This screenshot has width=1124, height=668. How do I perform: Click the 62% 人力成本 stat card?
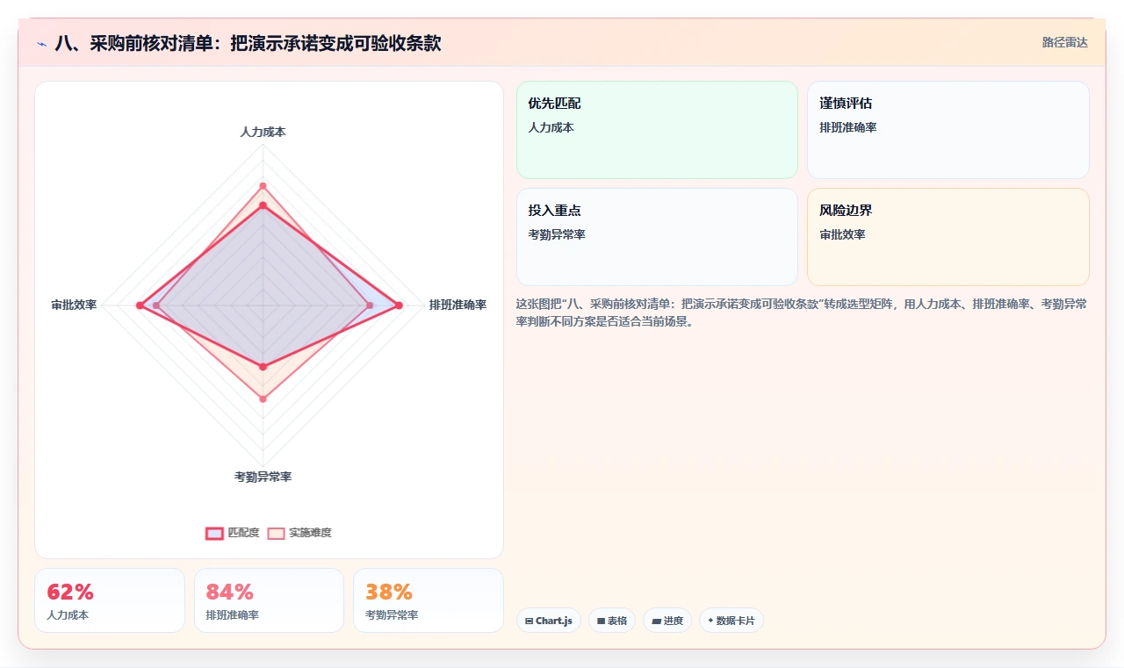(x=110, y=600)
